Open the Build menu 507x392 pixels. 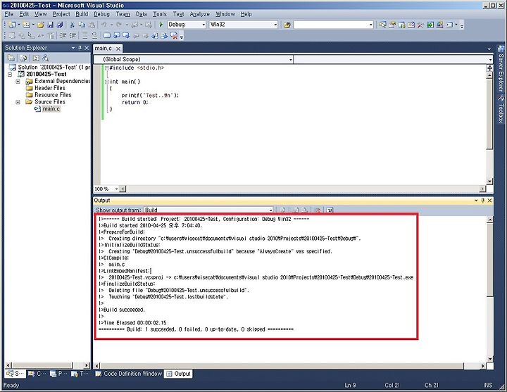tap(82, 14)
